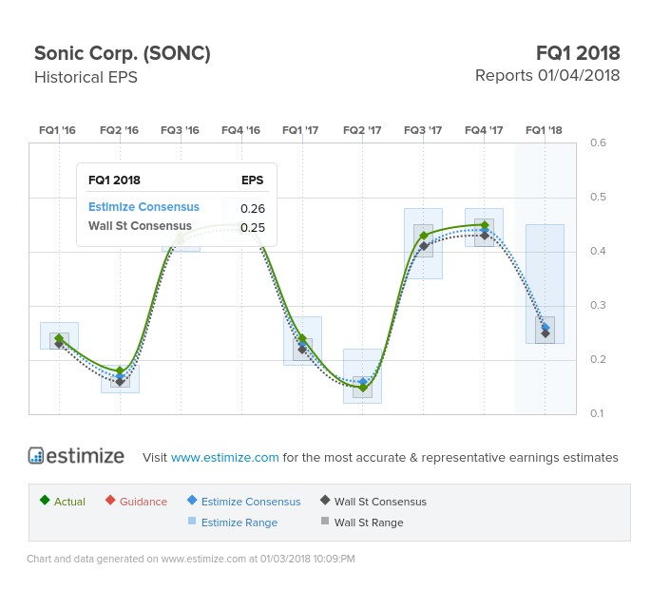Click the Wall St Consensus 0.25 tooltip value
The height and width of the screenshot is (589, 651).
click(x=253, y=227)
